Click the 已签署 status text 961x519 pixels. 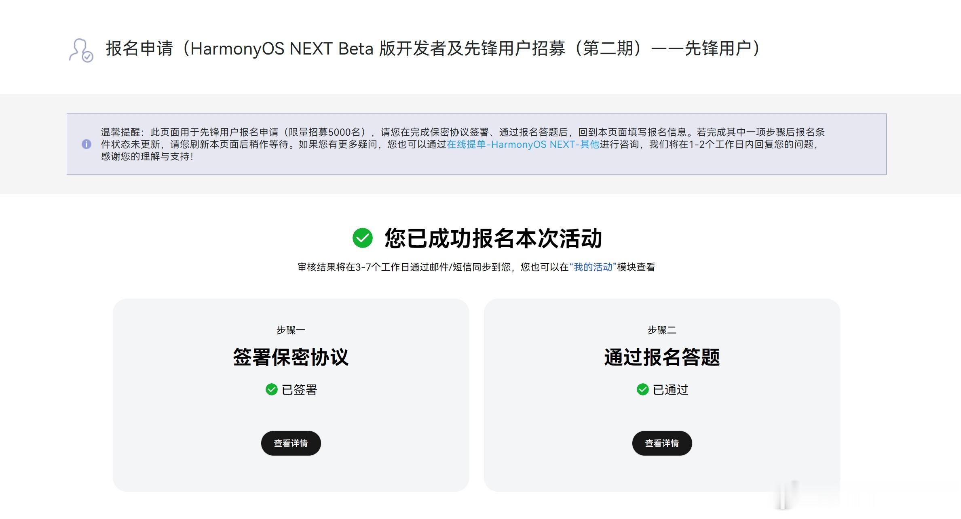pos(299,390)
